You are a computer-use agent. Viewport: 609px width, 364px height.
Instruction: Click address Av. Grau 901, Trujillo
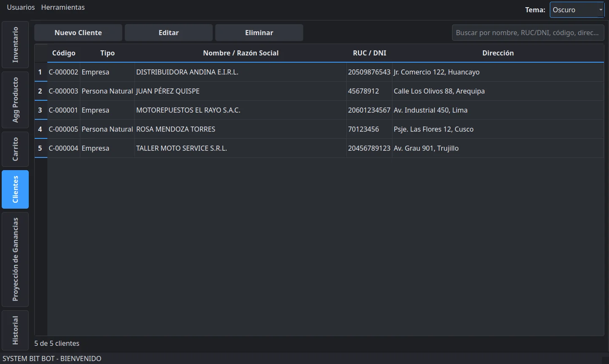click(498, 148)
